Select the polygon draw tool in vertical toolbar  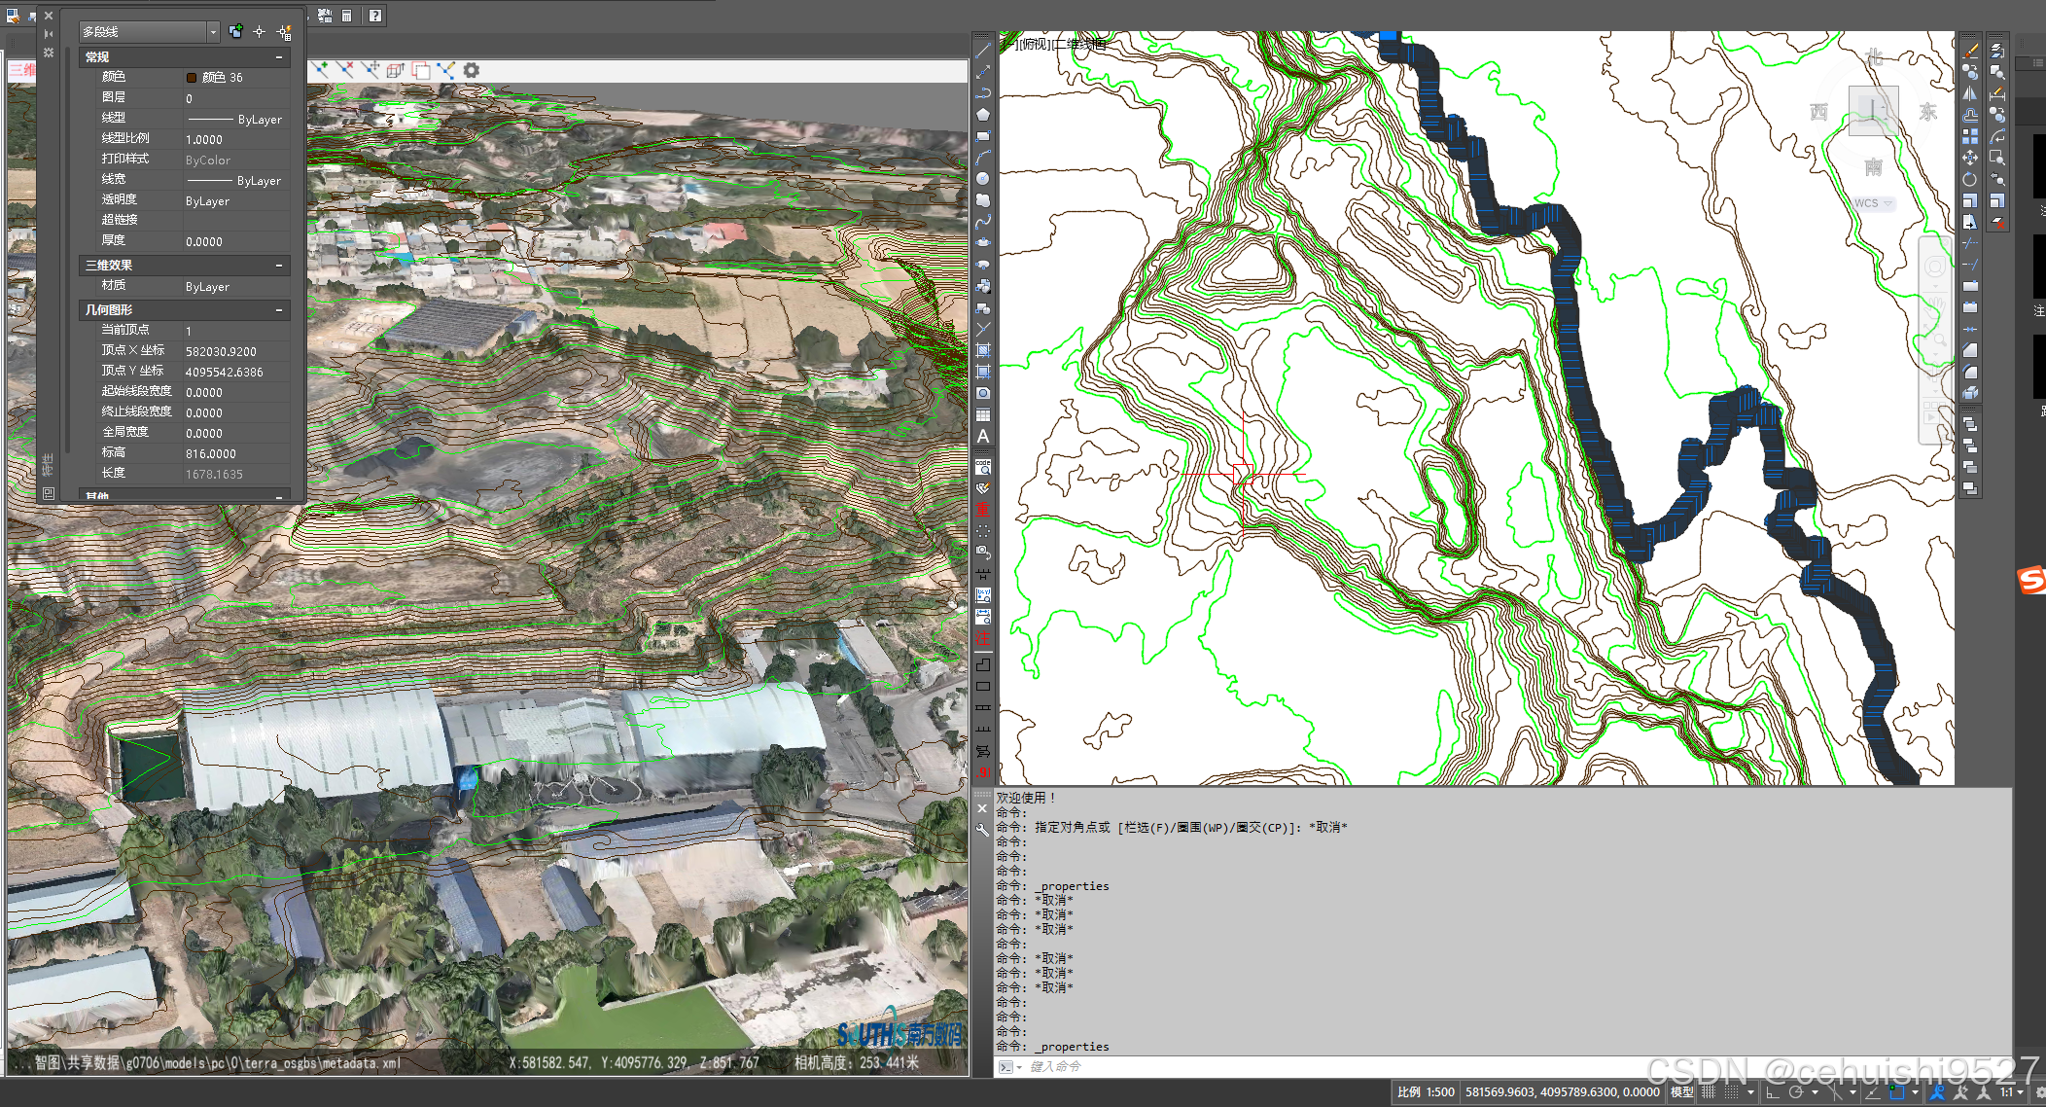pyautogui.click(x=983, y=115)
